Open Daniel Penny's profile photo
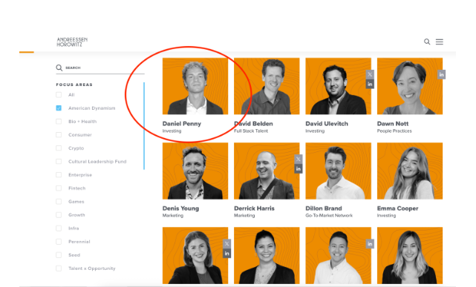The width and height of the screenshot is (476, 287). pyautogui.click(x=195, y=86)
